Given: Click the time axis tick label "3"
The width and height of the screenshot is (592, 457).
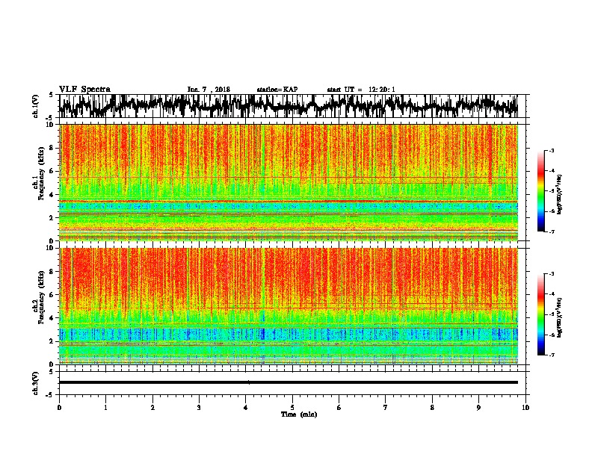Looking at the screenshot, I should (199, 408).
